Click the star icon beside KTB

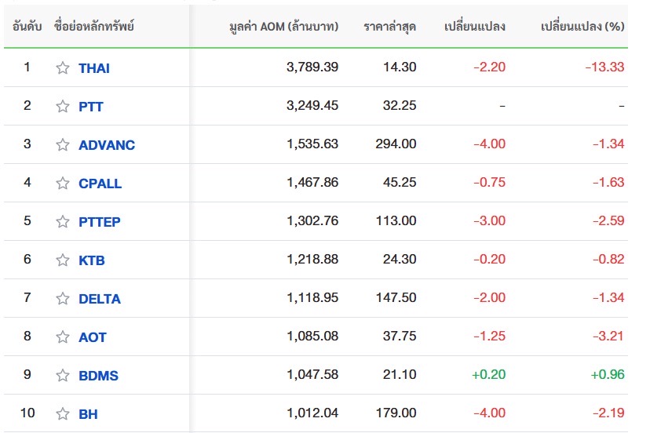tap(63, 260)
